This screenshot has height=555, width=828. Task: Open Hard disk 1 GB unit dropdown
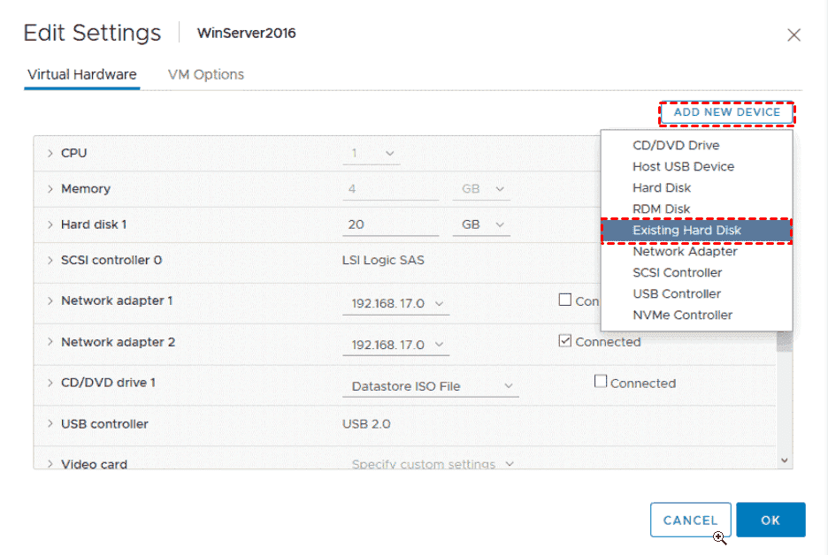[x=482, y=224]
